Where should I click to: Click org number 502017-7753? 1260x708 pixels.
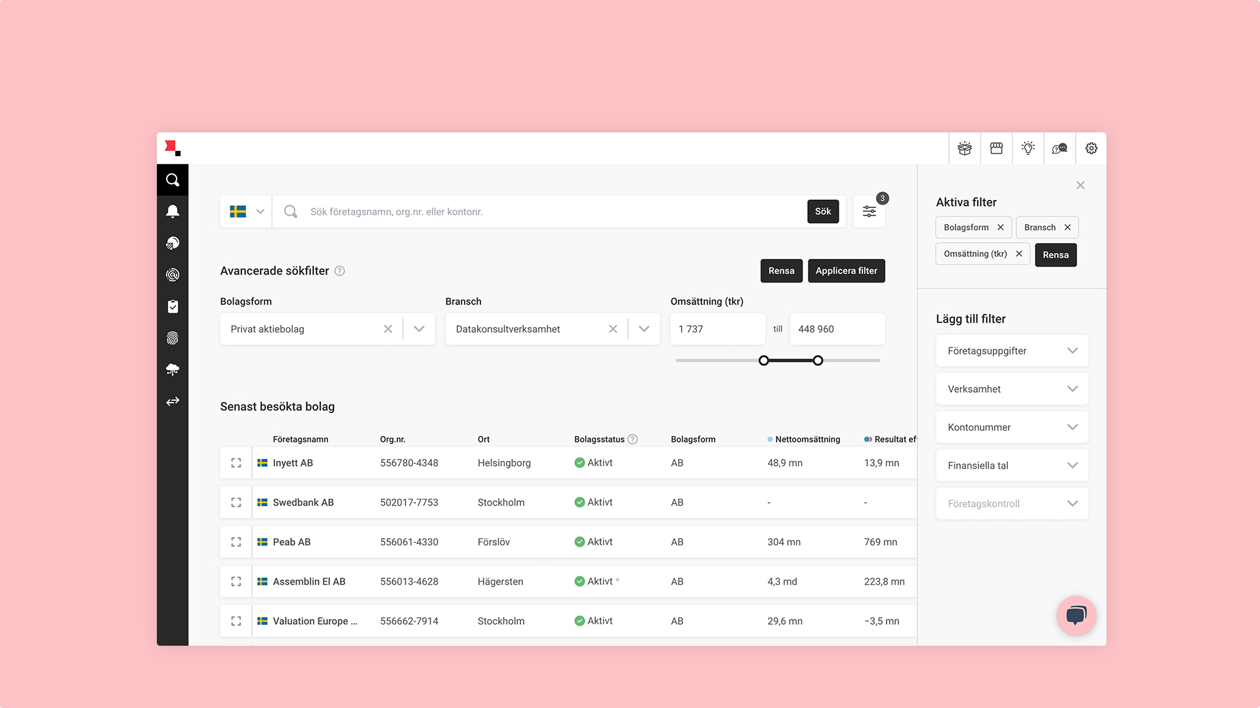click(409, 502)
